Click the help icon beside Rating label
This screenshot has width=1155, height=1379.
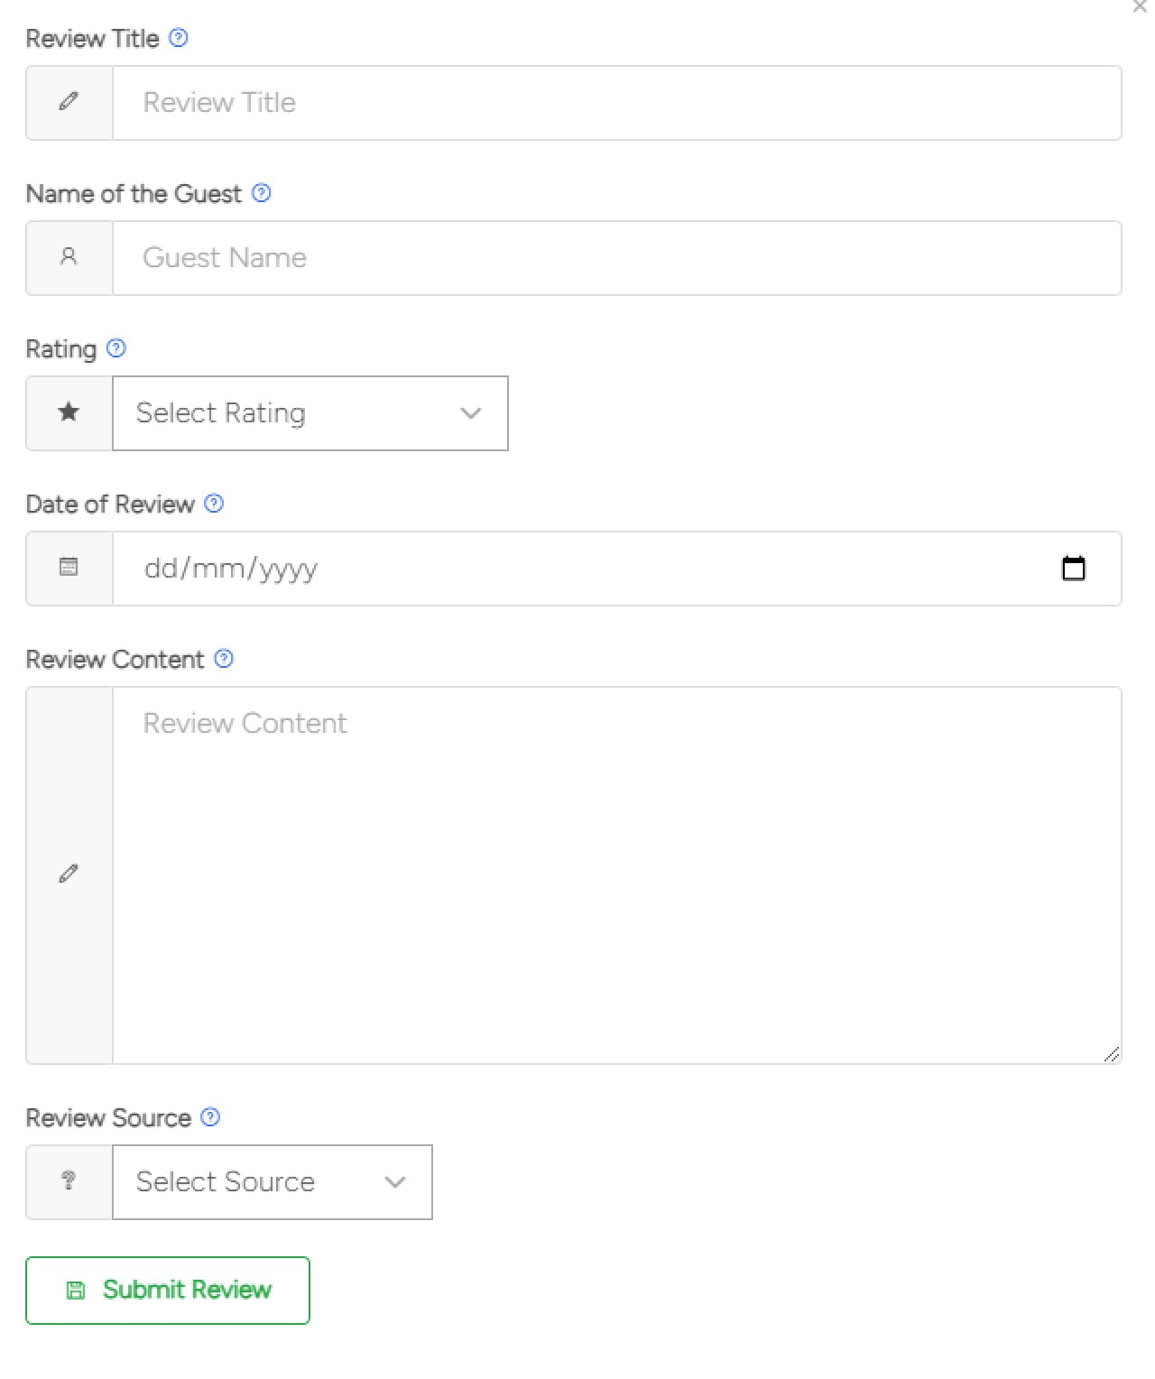[116, 348]
